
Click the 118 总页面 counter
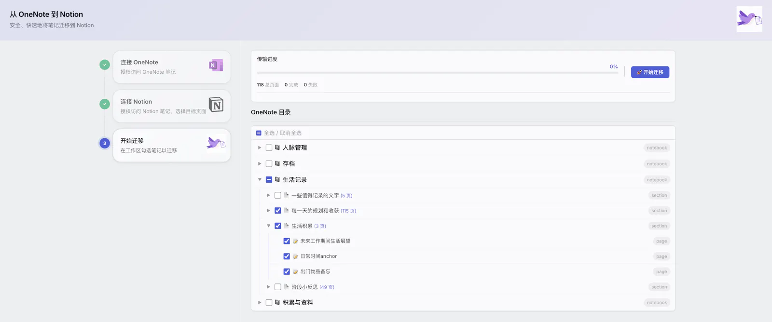[268, 85]
